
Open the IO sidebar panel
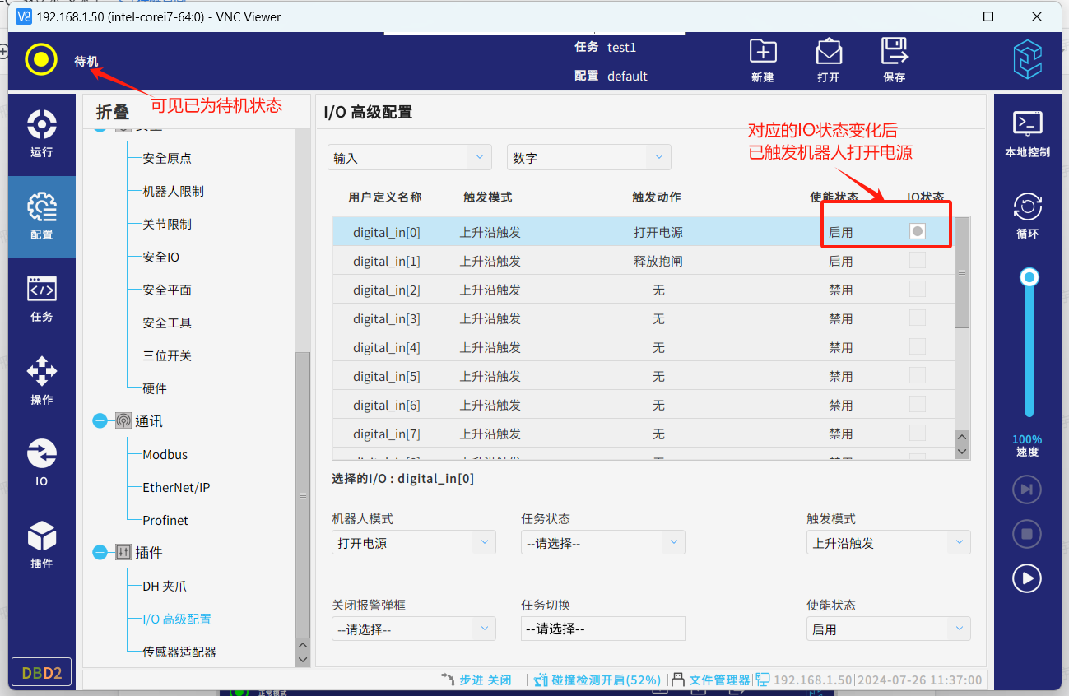tap(41, 462)
